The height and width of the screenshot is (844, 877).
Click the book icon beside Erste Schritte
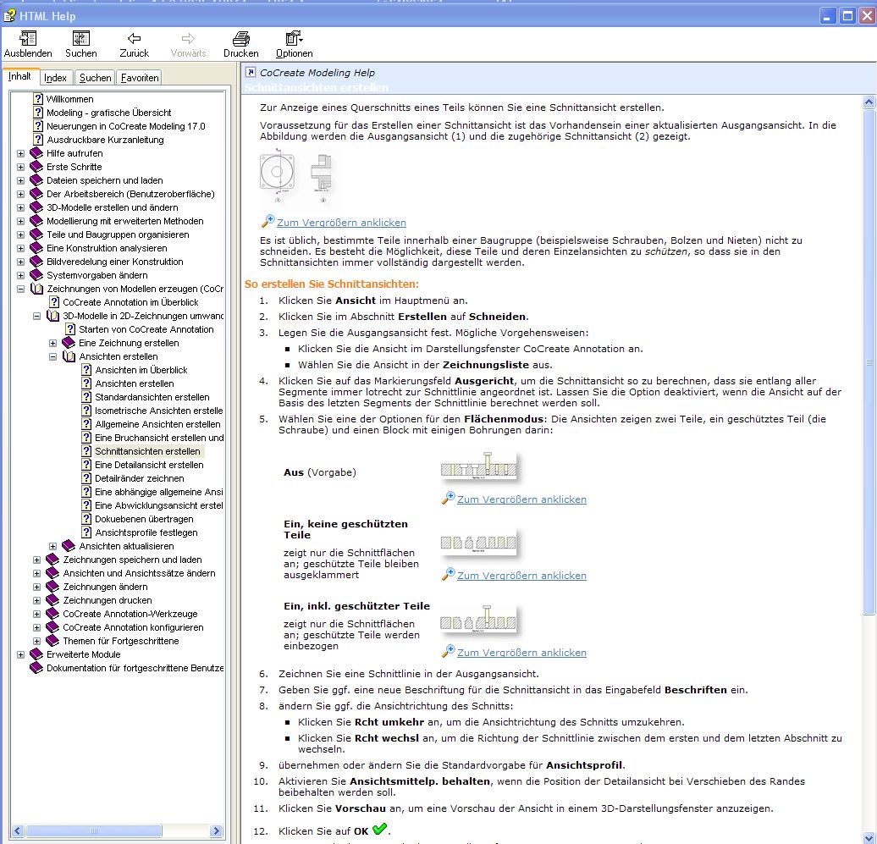pos(36,167)
